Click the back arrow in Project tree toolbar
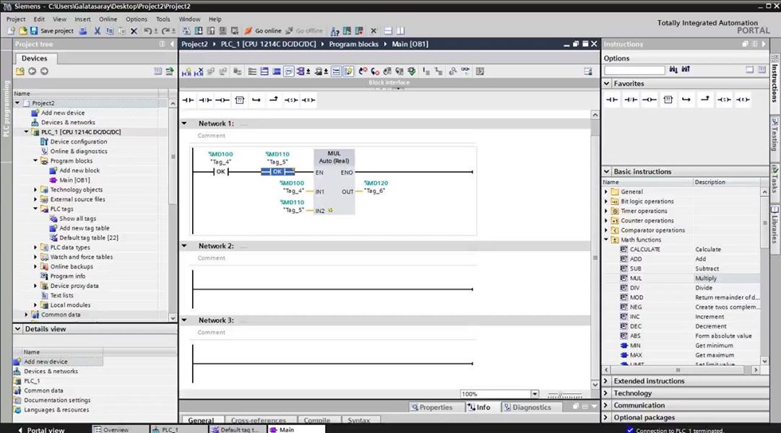Viewport: 781px width, 433px height. (33, 71)
